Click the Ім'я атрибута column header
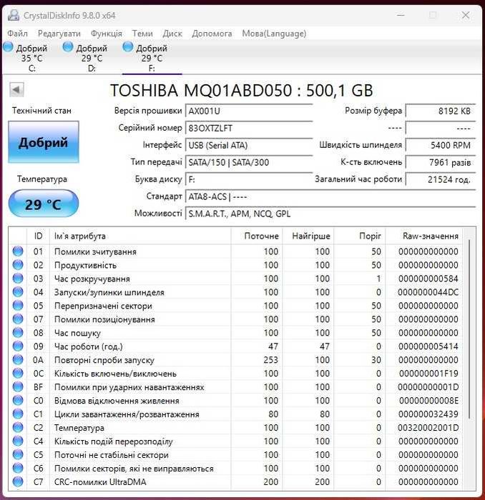This screenshot has width=485, height=500. coord(140,236)
